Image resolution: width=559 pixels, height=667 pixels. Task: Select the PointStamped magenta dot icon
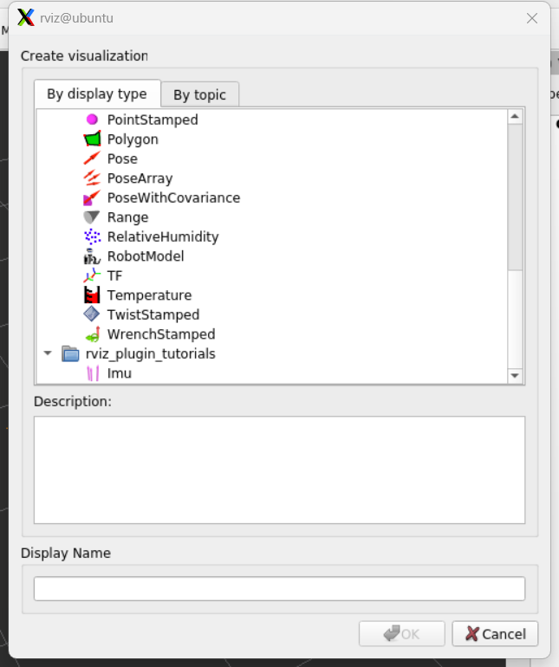coord(92,120)
